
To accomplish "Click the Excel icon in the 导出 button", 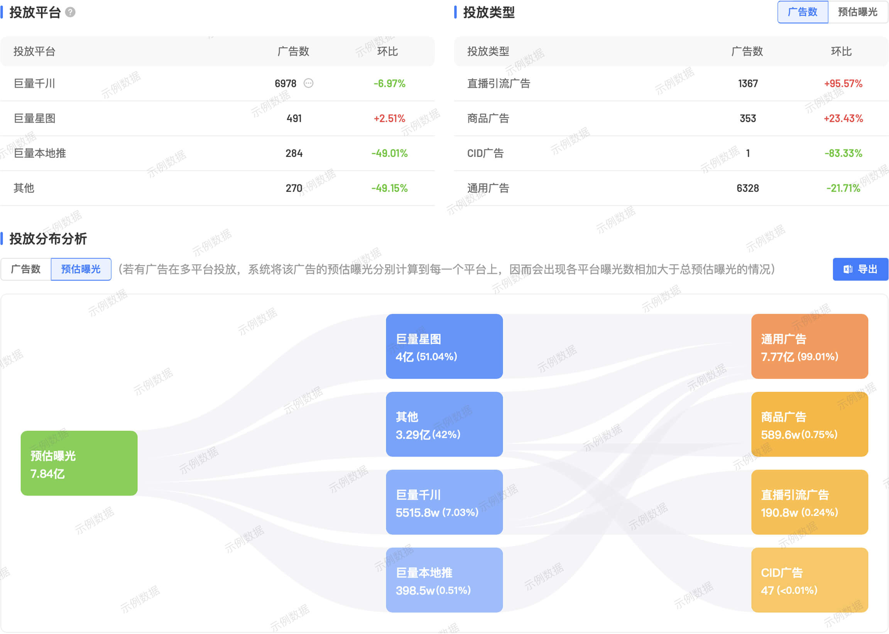I will tap(848, 269).
